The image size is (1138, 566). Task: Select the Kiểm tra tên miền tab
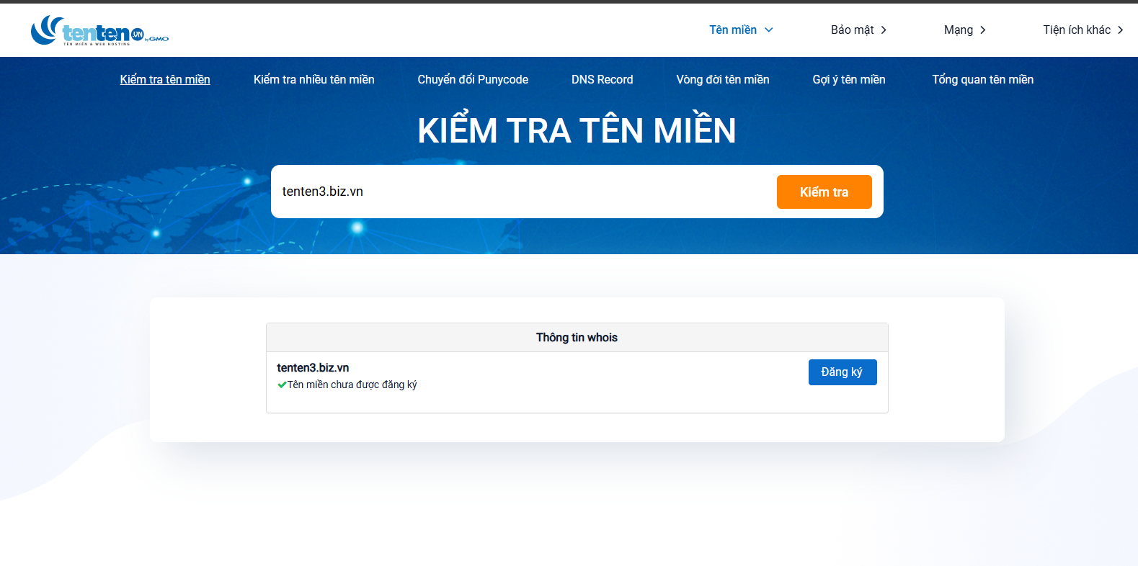[x=165, y=79]
